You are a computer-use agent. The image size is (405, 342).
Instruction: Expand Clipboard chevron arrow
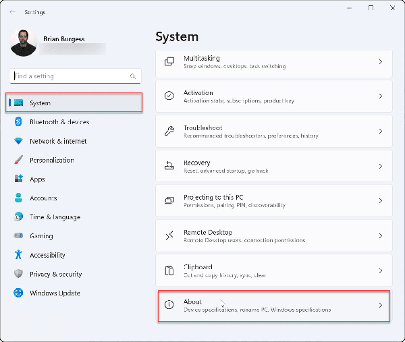(x=381, y=270)
